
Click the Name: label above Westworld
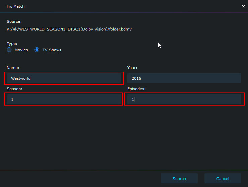13,68
